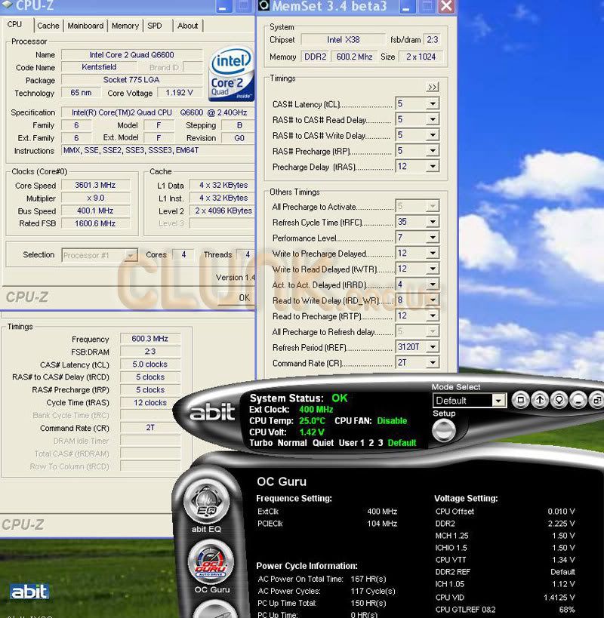Image resolution: width=604 pixels, height=618 pixels.
Task: Expand the Read to Write Delay dropdown
Action: (433, 300)
